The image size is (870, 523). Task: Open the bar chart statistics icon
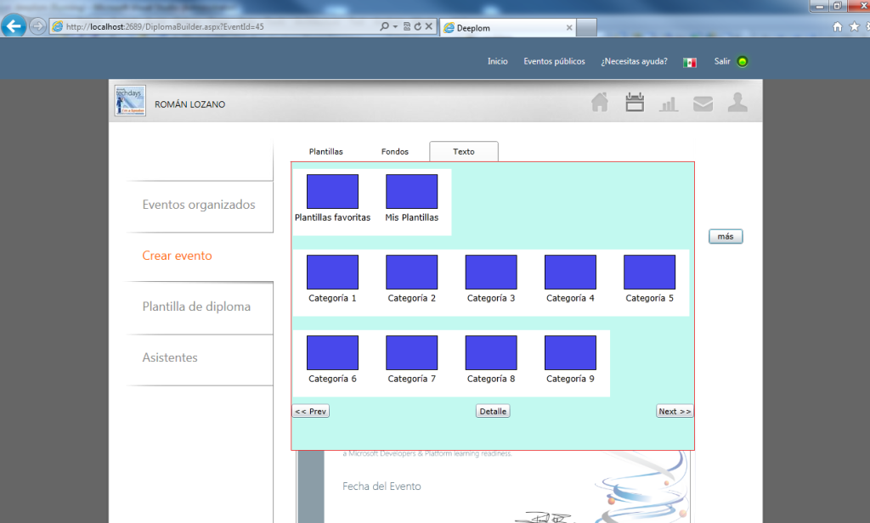669,104
